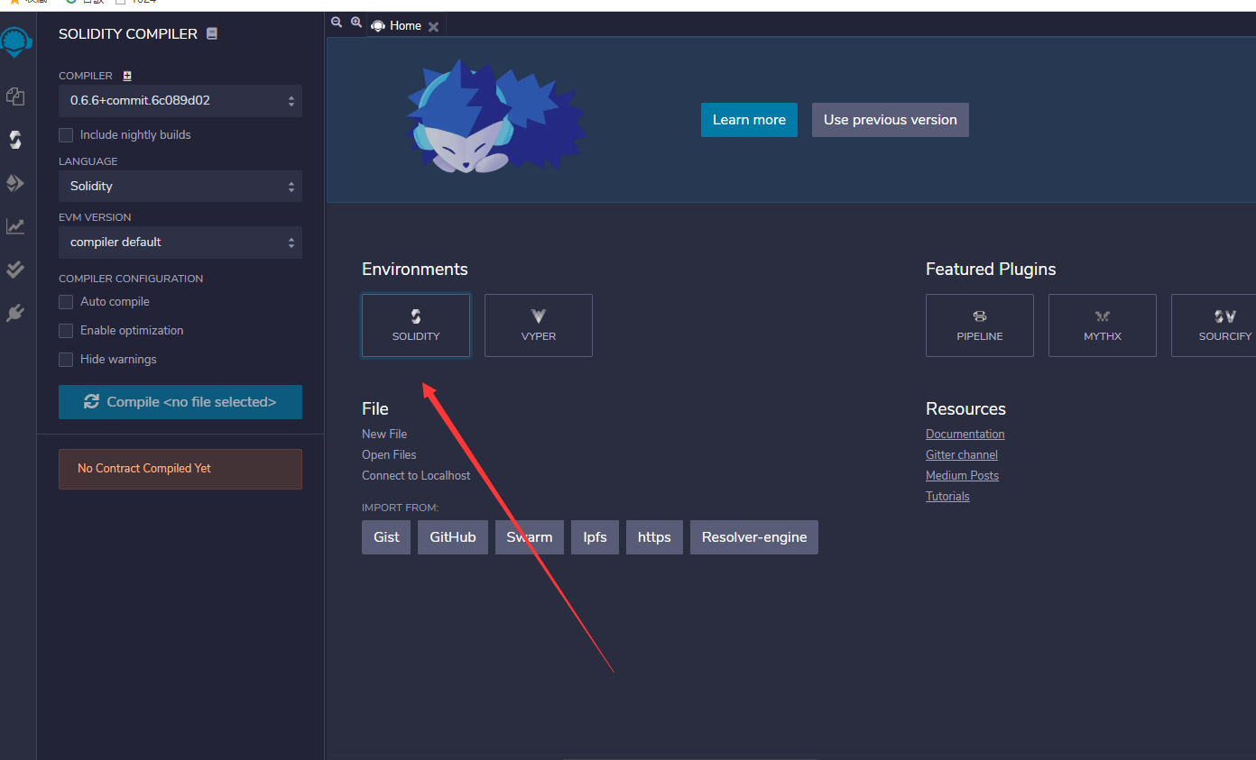Viewport: 1256px width, 760px height.
Task: Click the Use previous version button
Action: tap(891, 120)
